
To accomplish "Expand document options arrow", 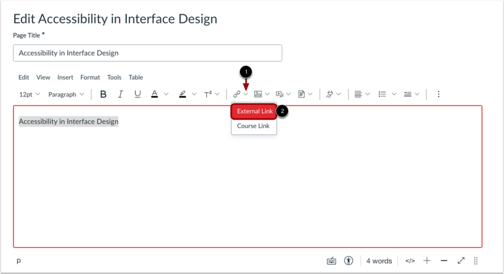I will (x=310, y=94).
